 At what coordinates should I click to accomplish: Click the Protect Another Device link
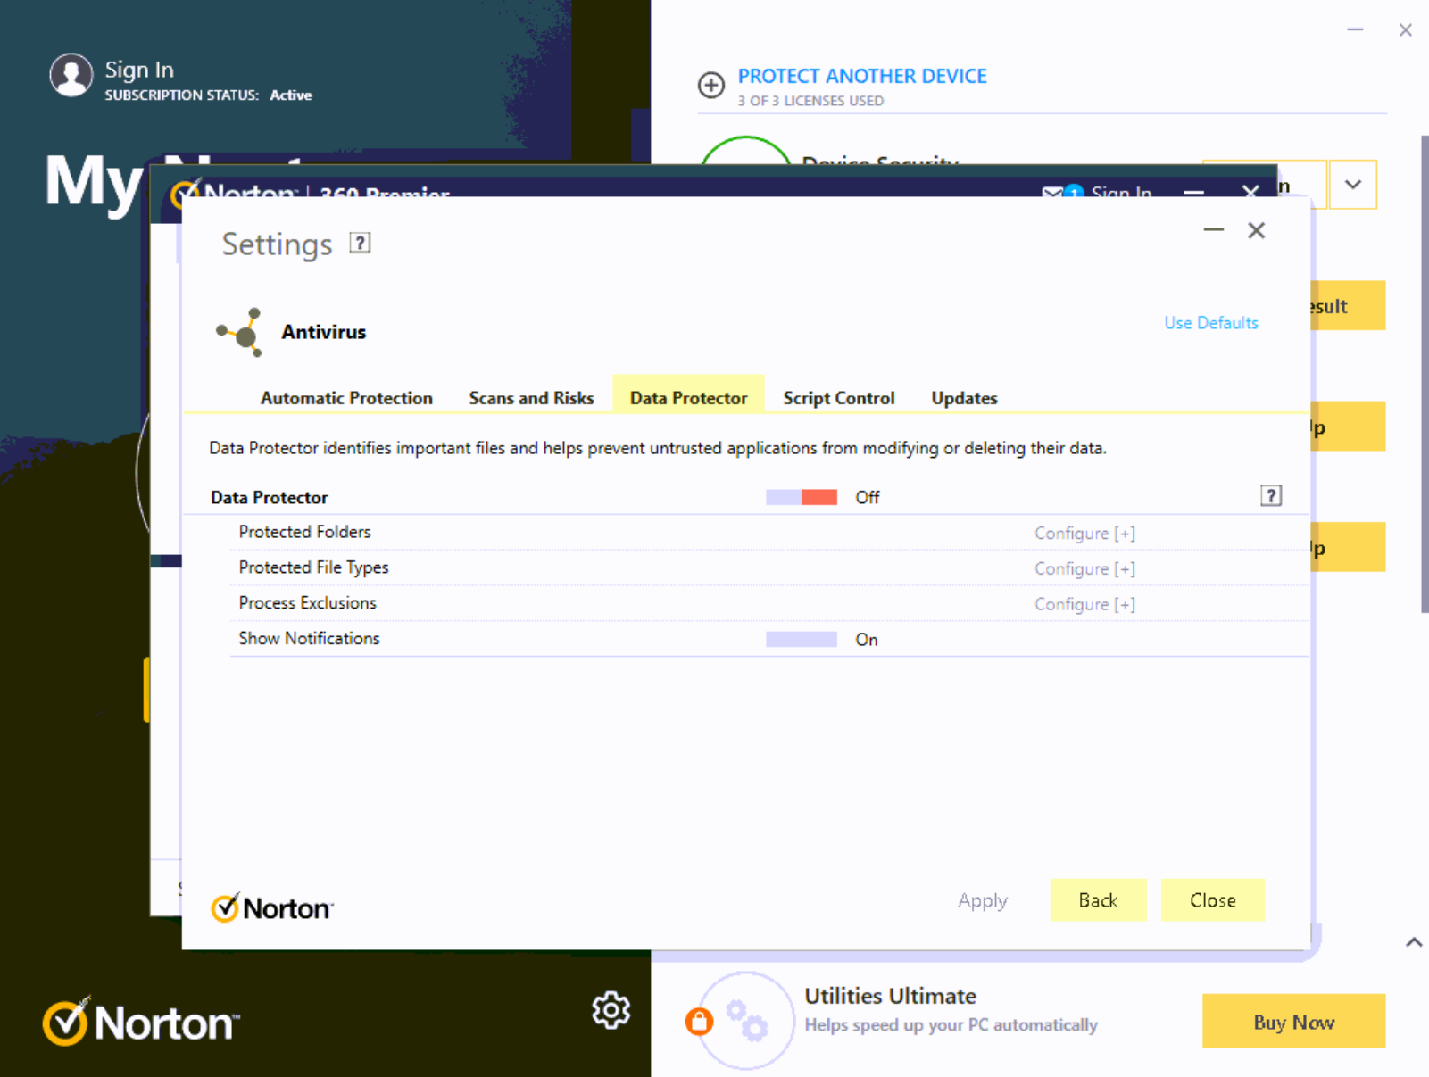click(862, 76)
